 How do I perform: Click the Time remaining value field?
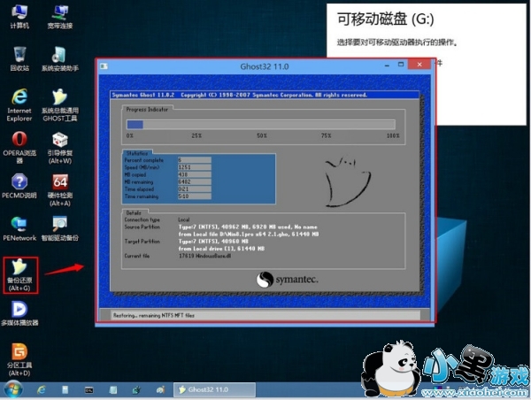[195, 196]
